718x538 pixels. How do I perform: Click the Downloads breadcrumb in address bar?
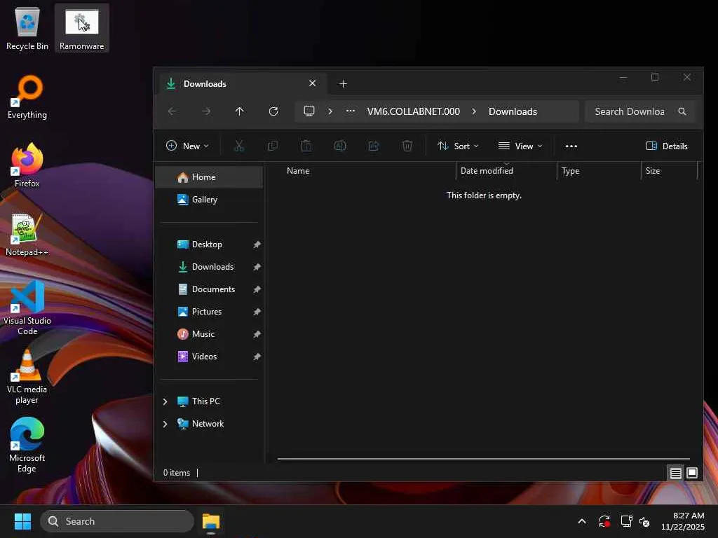point(513,111)
